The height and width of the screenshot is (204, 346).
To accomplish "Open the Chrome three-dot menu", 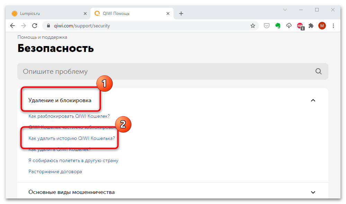I will tap(333, 26).
